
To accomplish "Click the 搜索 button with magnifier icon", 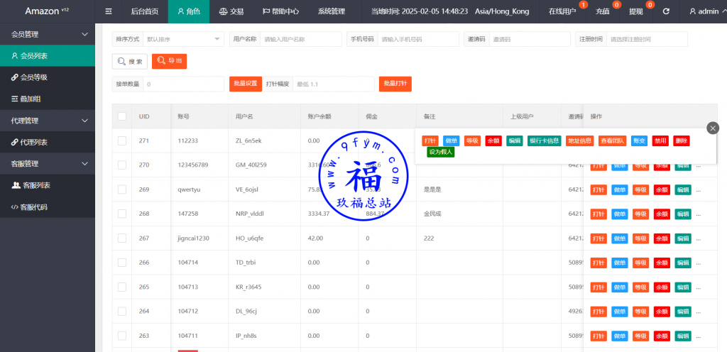I will point(130,62).
